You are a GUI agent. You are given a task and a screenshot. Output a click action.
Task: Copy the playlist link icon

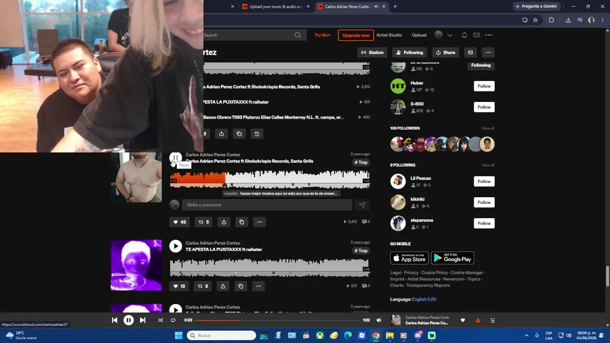239,134
